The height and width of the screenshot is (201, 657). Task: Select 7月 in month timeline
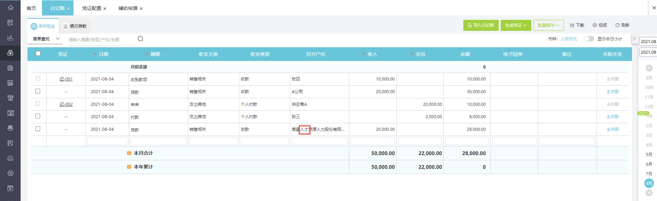pos(649,174)
